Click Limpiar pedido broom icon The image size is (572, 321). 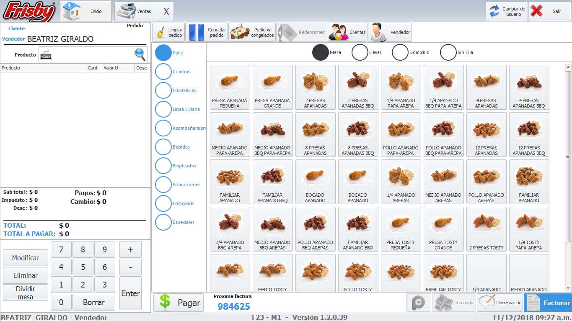(168, 32)
